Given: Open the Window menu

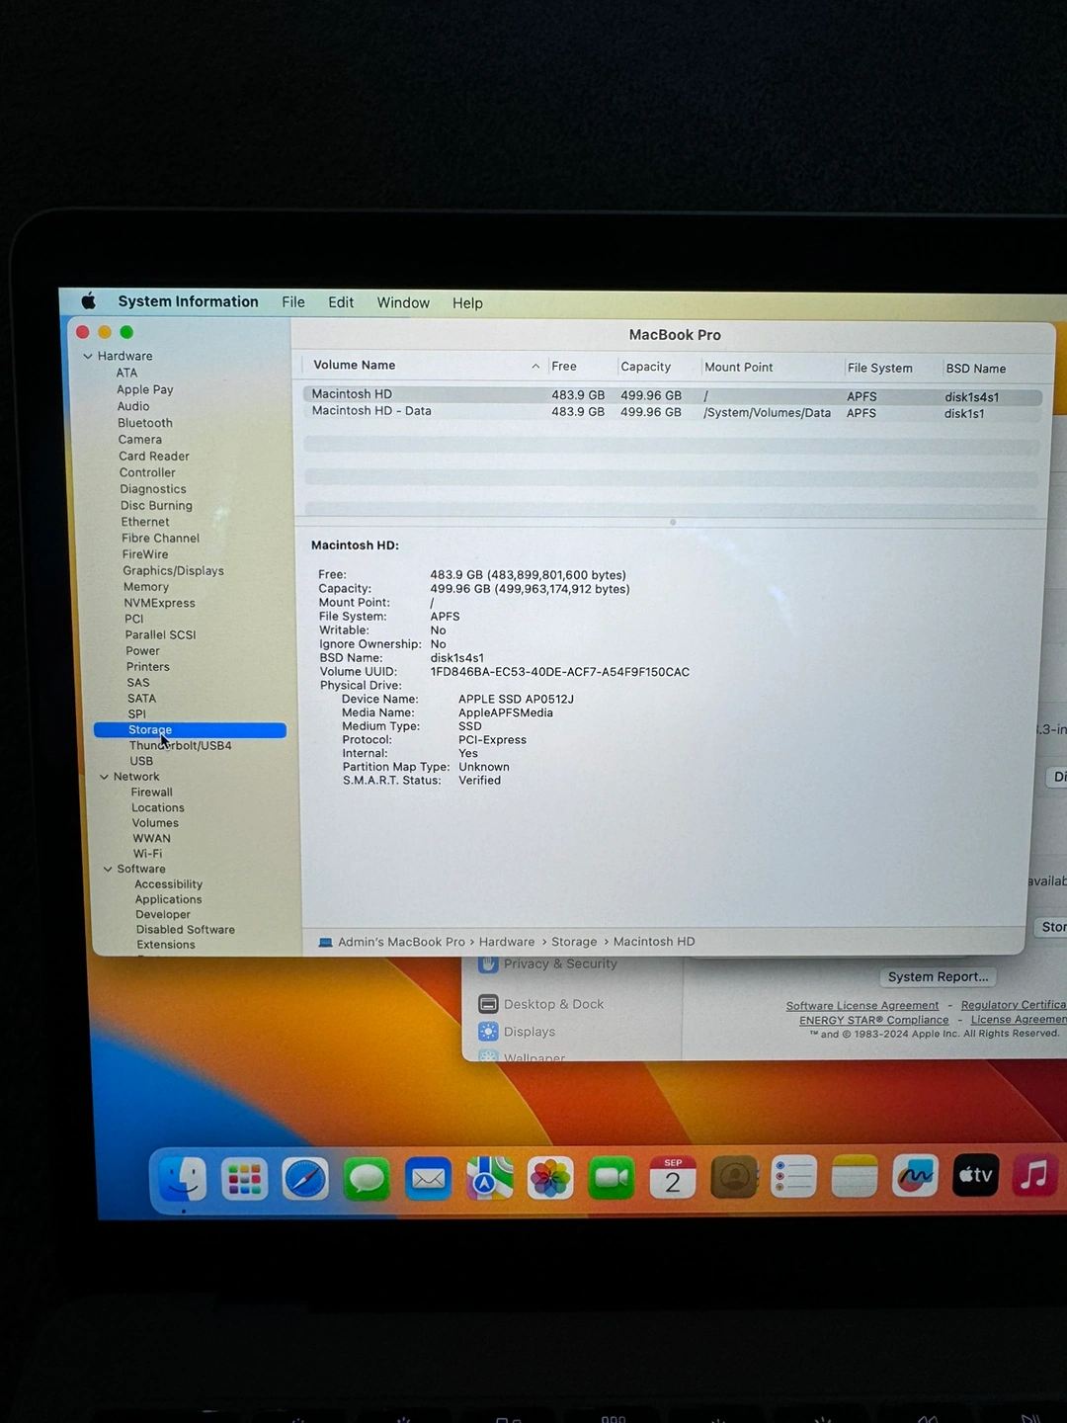Looking at the screenshot, I should coord(403,303).
